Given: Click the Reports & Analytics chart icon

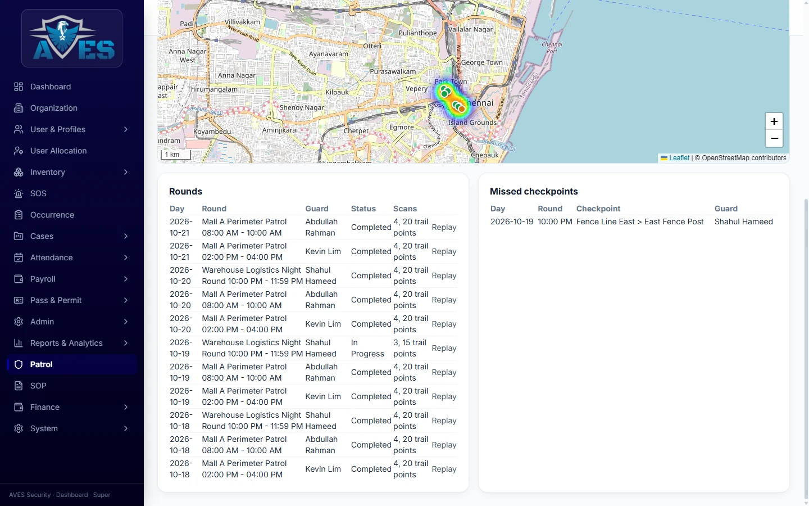Looking at the screenshot, I should point(19,343).
